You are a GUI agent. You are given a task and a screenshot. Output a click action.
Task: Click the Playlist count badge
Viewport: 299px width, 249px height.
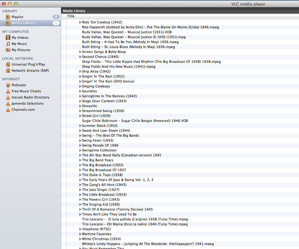(x=56, y=17)
